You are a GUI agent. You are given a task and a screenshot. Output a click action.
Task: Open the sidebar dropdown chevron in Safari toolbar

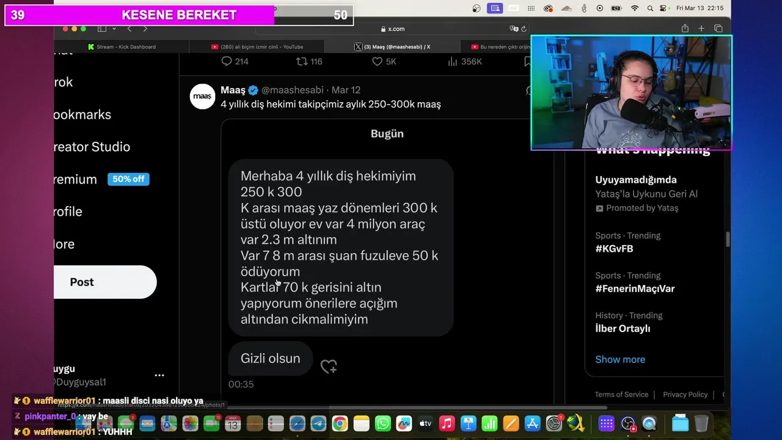coord(114,29)
